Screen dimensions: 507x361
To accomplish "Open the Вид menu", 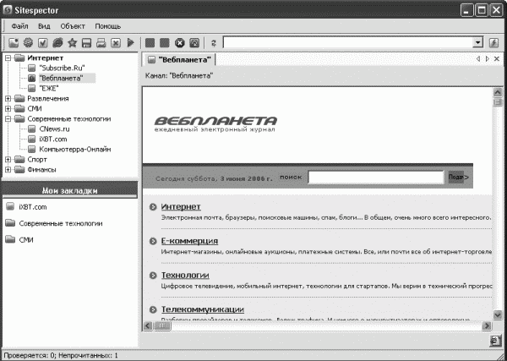I will (x=44, y=26).
